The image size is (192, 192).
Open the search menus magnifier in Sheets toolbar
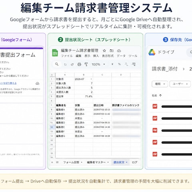(x=57, y=64)
